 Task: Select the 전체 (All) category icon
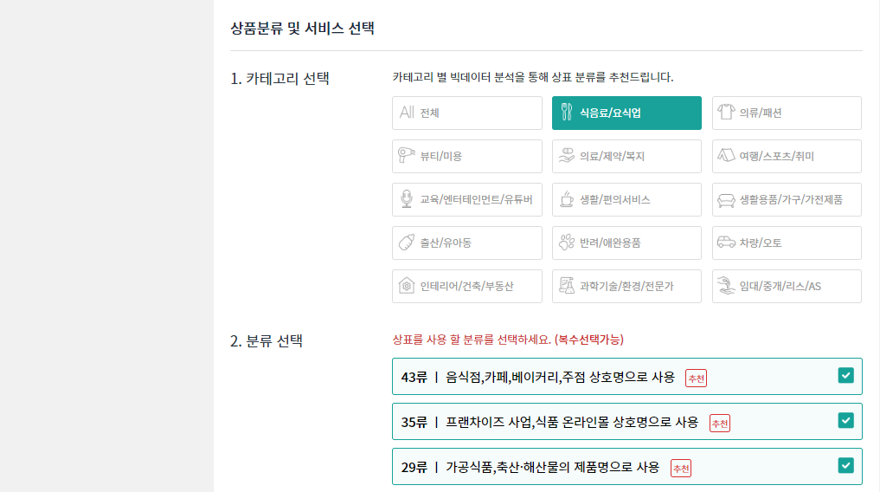point(407,113)
